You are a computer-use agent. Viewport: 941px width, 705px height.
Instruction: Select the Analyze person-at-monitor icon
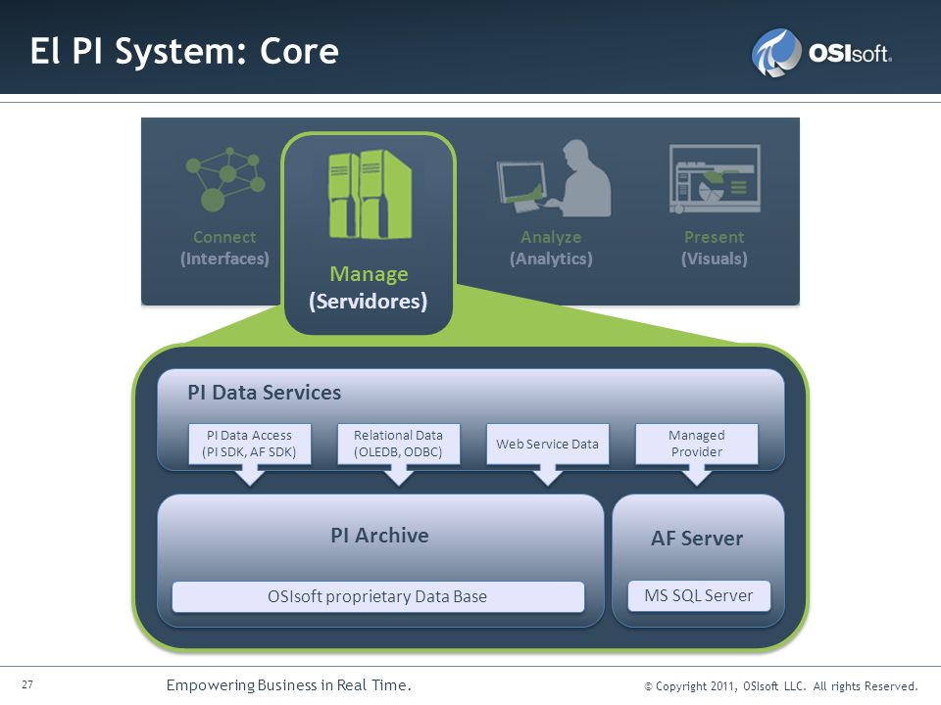coord(553,178)
